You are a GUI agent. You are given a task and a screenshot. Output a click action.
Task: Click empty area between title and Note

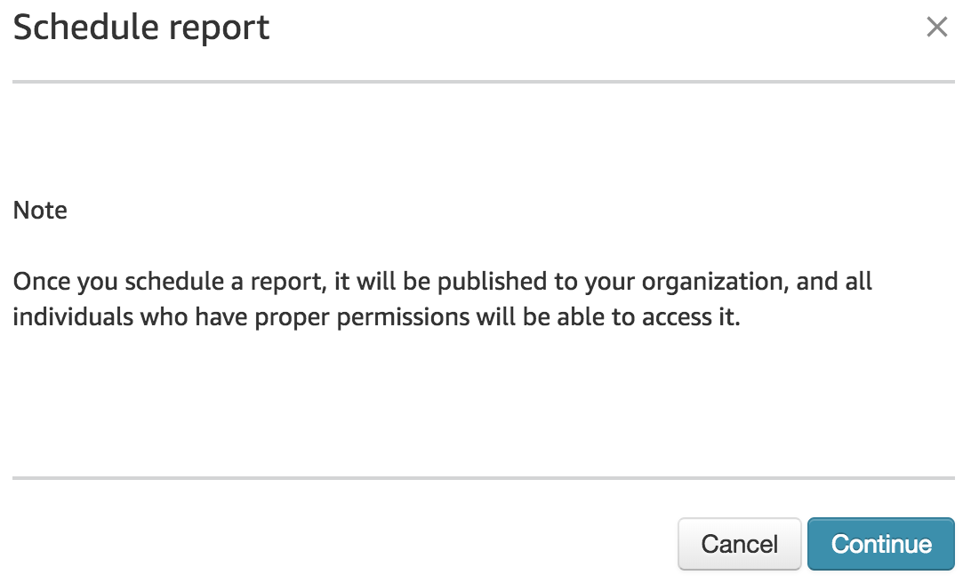(483, 142)
